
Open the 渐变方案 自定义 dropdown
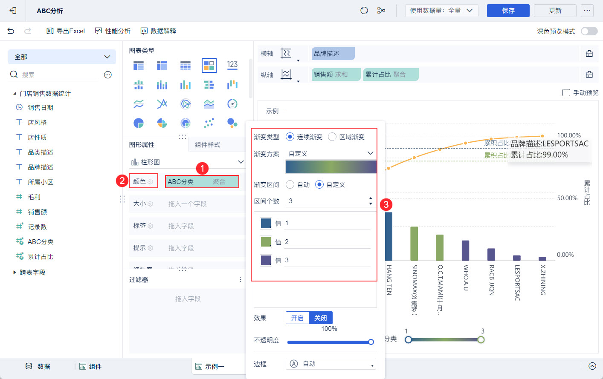pos(331,154)
